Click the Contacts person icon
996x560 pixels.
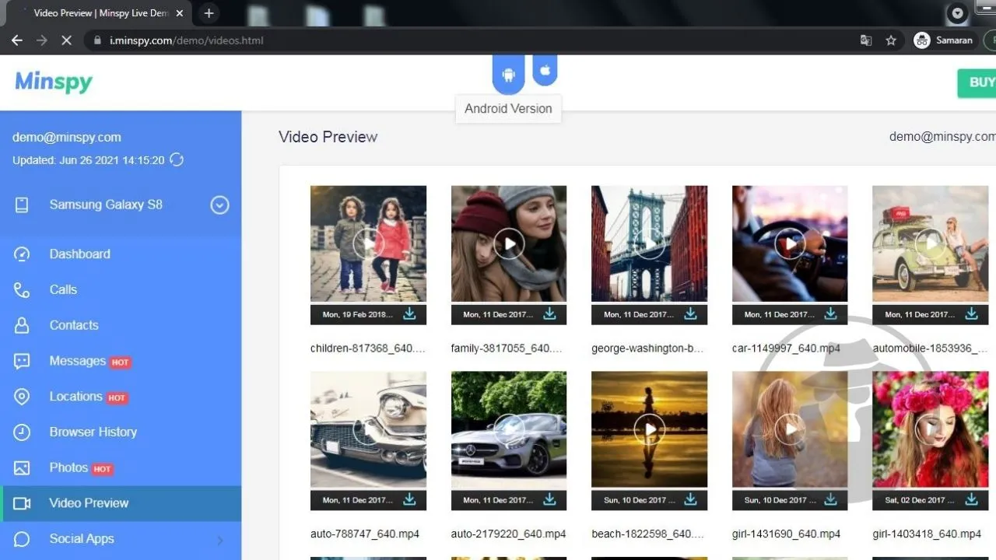click(22, 325)
